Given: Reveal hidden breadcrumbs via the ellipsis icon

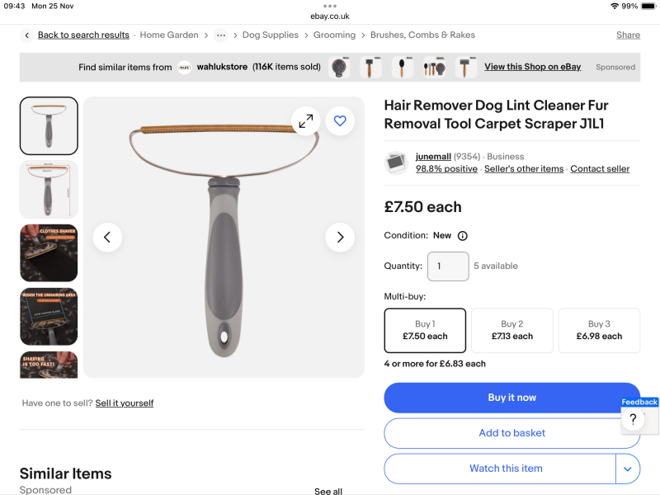Looking at the screenshot, I should [x=219, y=35].
